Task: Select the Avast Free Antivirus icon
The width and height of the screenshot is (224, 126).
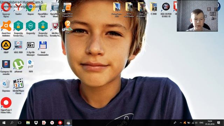Action: 6,26
